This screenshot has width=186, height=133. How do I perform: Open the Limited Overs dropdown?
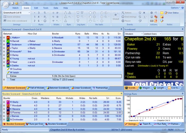pos(160,34)
